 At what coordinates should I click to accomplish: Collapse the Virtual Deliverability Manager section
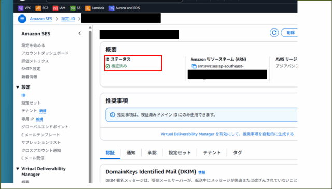(18, 169)
